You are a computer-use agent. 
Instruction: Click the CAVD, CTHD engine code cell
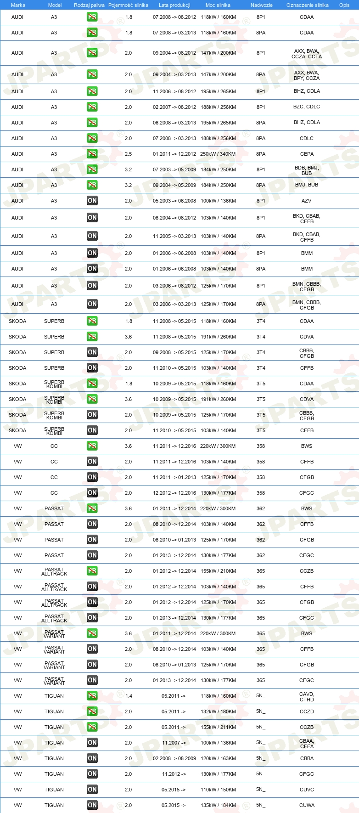pyautogui.click(x=307, y=697)
